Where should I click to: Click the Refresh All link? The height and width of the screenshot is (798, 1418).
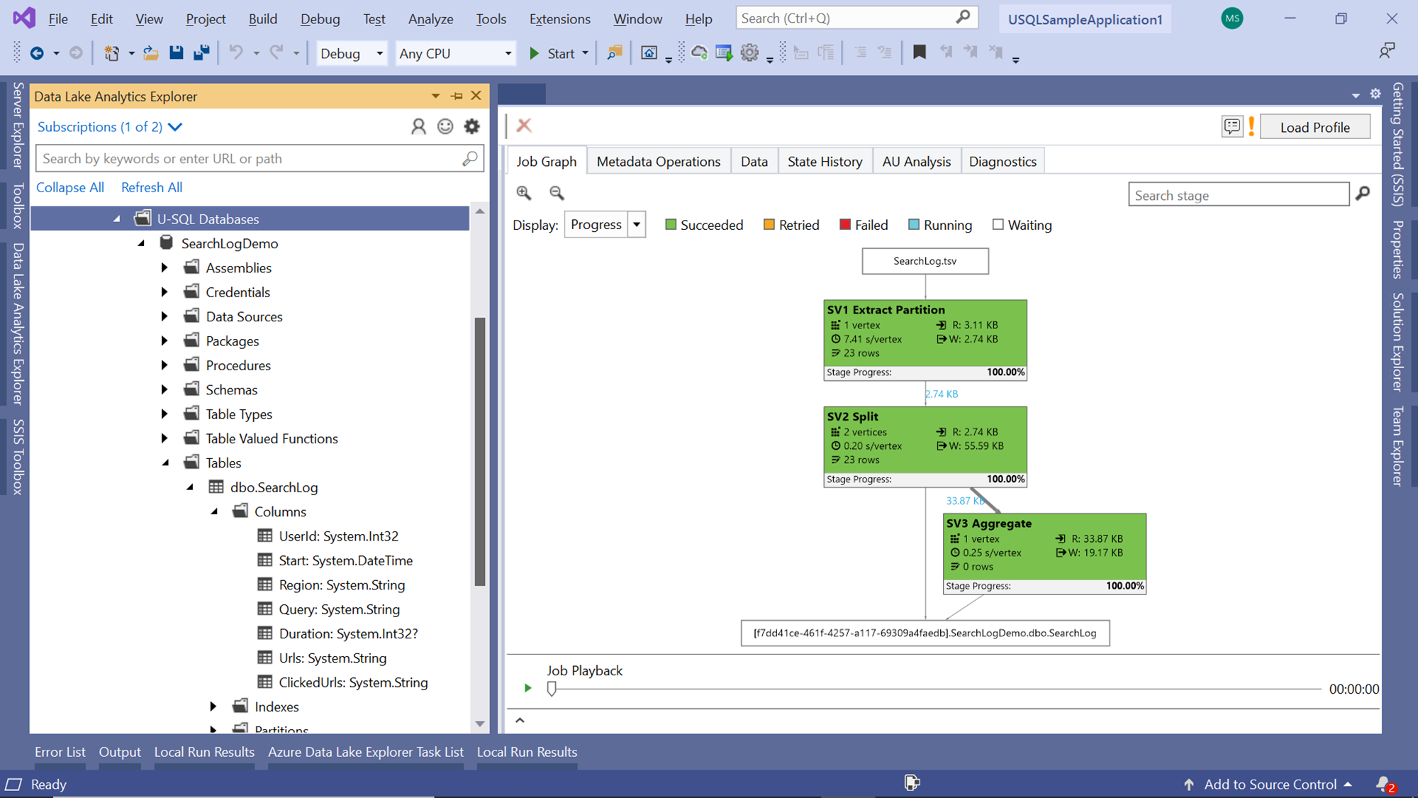(152, 187)
